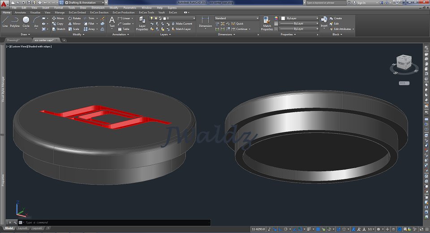The height and width of the screenshot is (233, 430).
Task: Click the Plot printer icon in quick access toolbar
Action: click(x=39, y=3)
